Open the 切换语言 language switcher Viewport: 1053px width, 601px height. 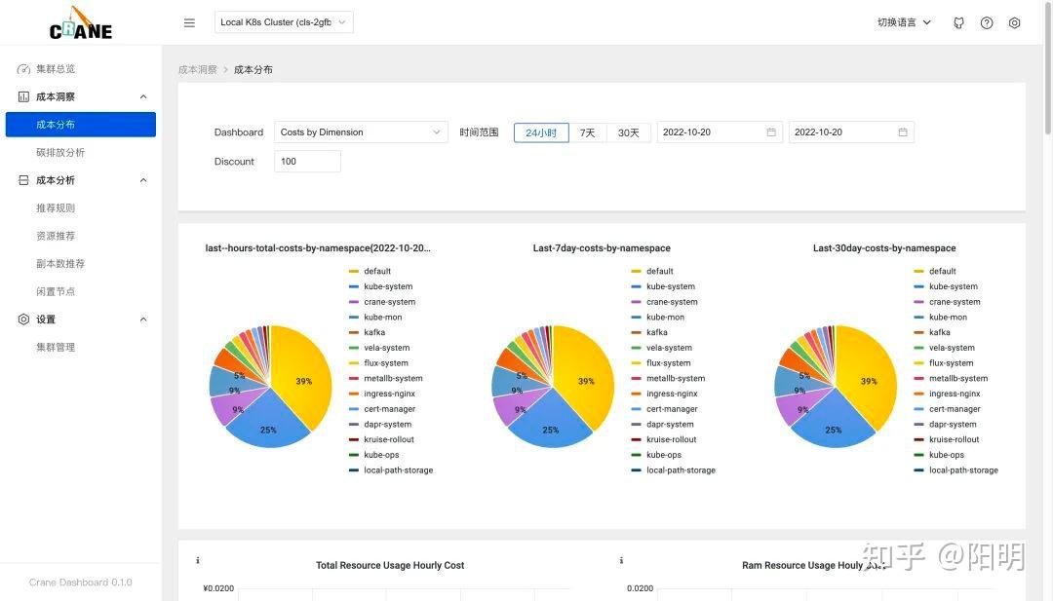coord(904,22)
